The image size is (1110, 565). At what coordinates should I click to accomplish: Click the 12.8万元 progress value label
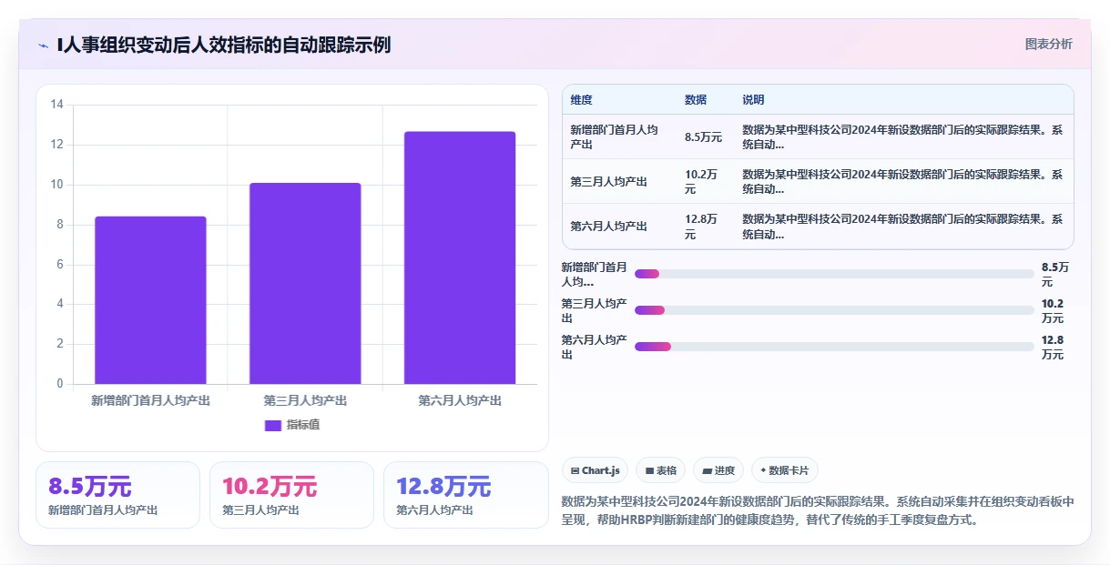click(1053, 347)
